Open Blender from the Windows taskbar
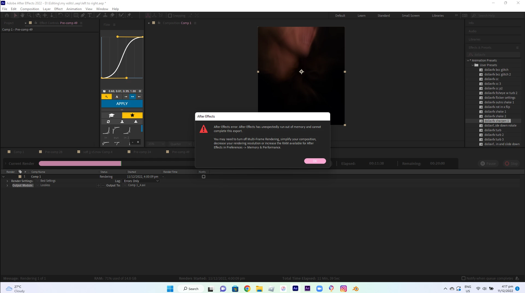The image size is (525, 293). [x=356, y=289]
